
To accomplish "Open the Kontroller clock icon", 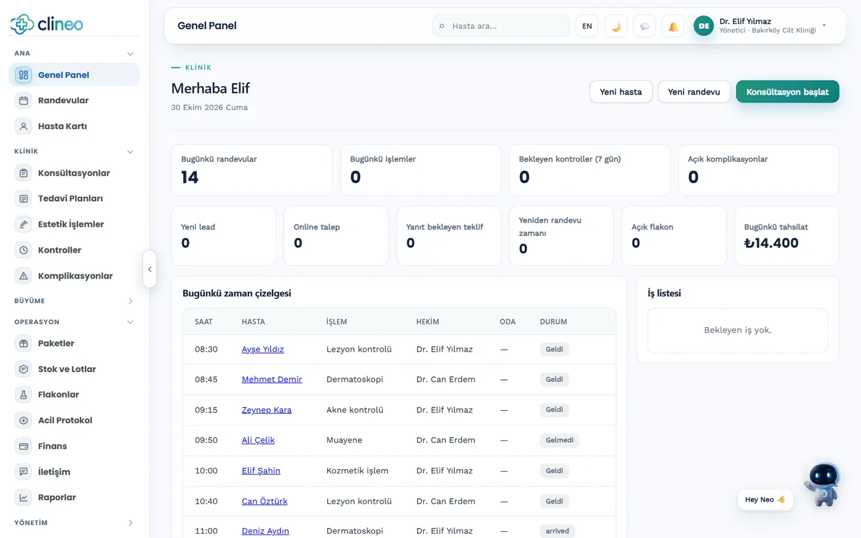I will [23, 250].
